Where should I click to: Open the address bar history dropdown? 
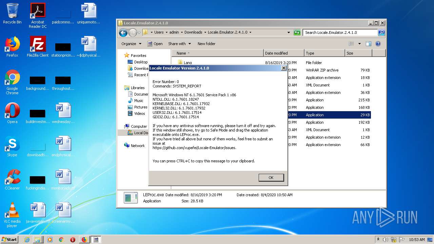tap(289, 33)
